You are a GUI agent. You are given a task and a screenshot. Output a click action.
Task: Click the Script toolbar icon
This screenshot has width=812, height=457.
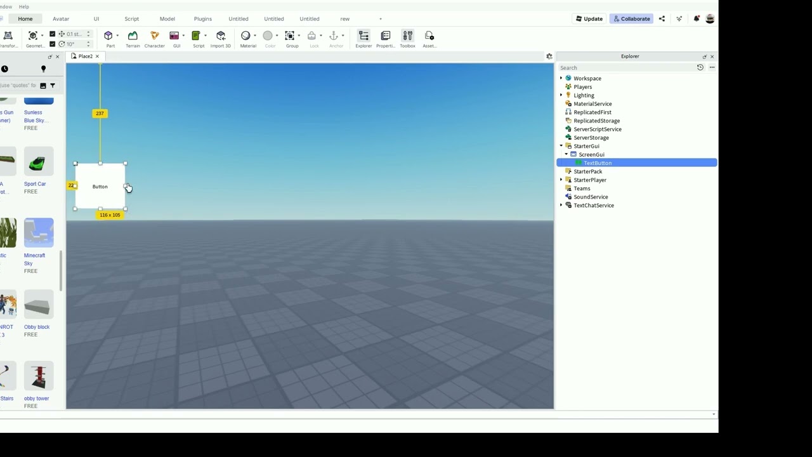196,36
